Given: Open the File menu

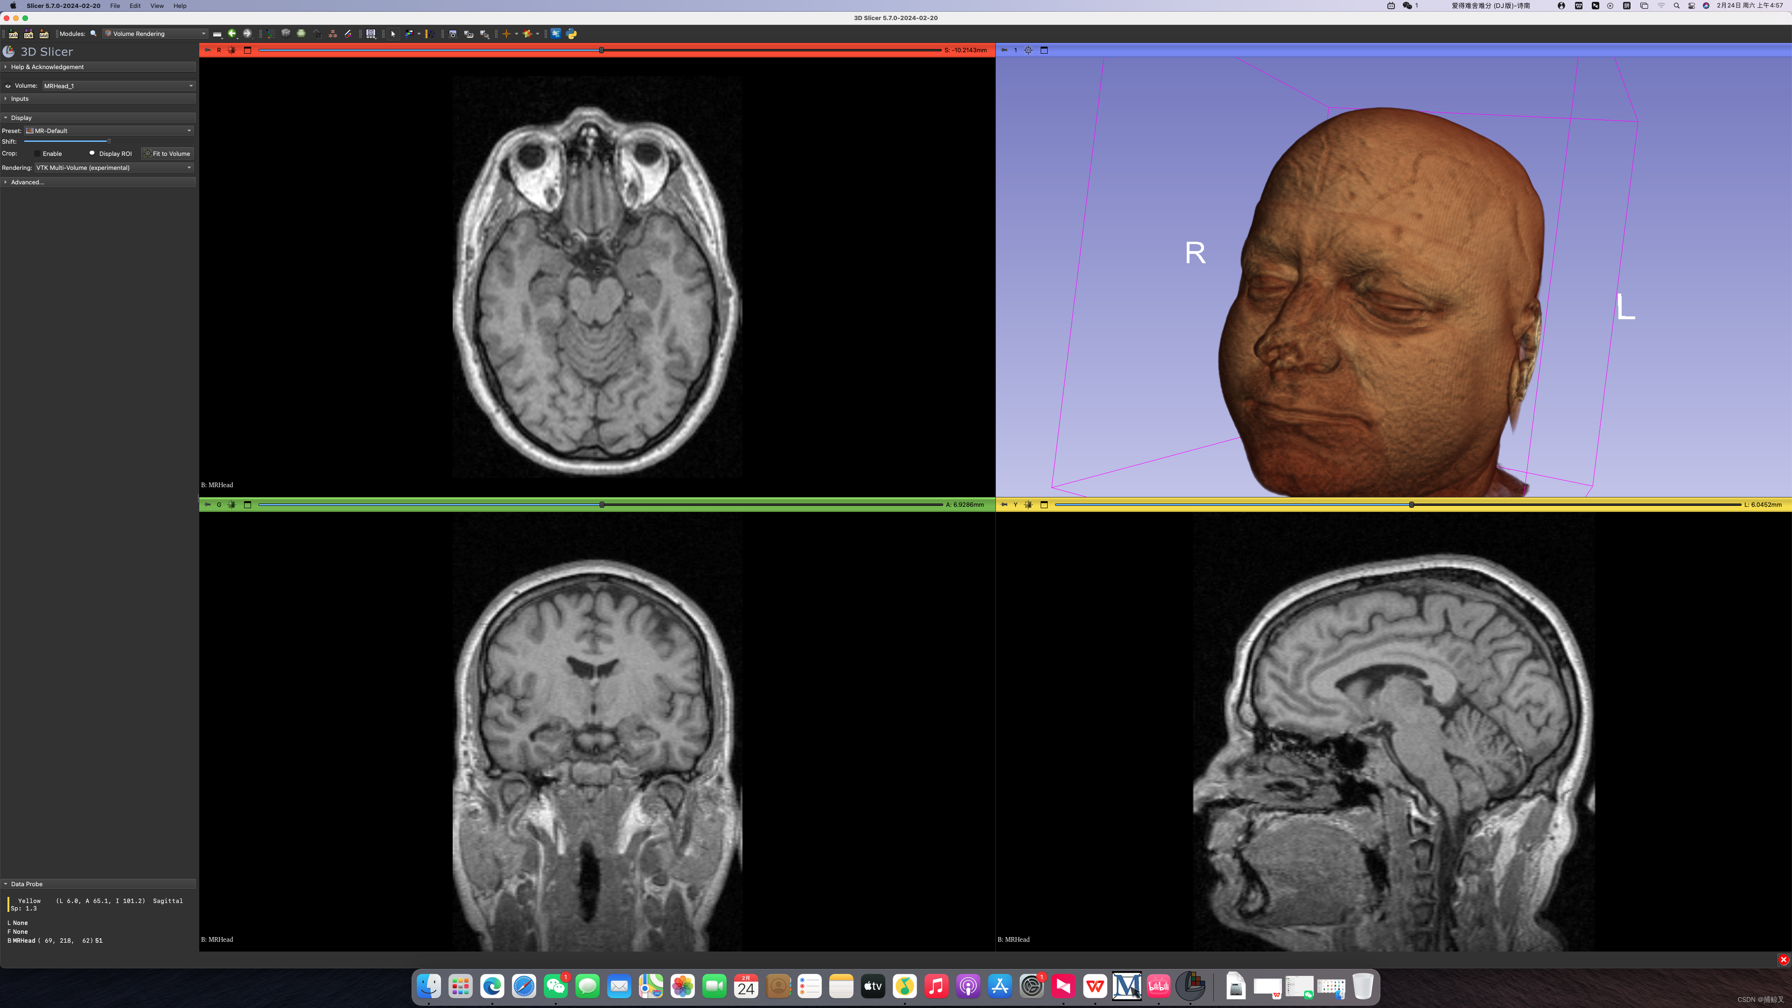Looking at the screenshot, I should pos(115,6).
